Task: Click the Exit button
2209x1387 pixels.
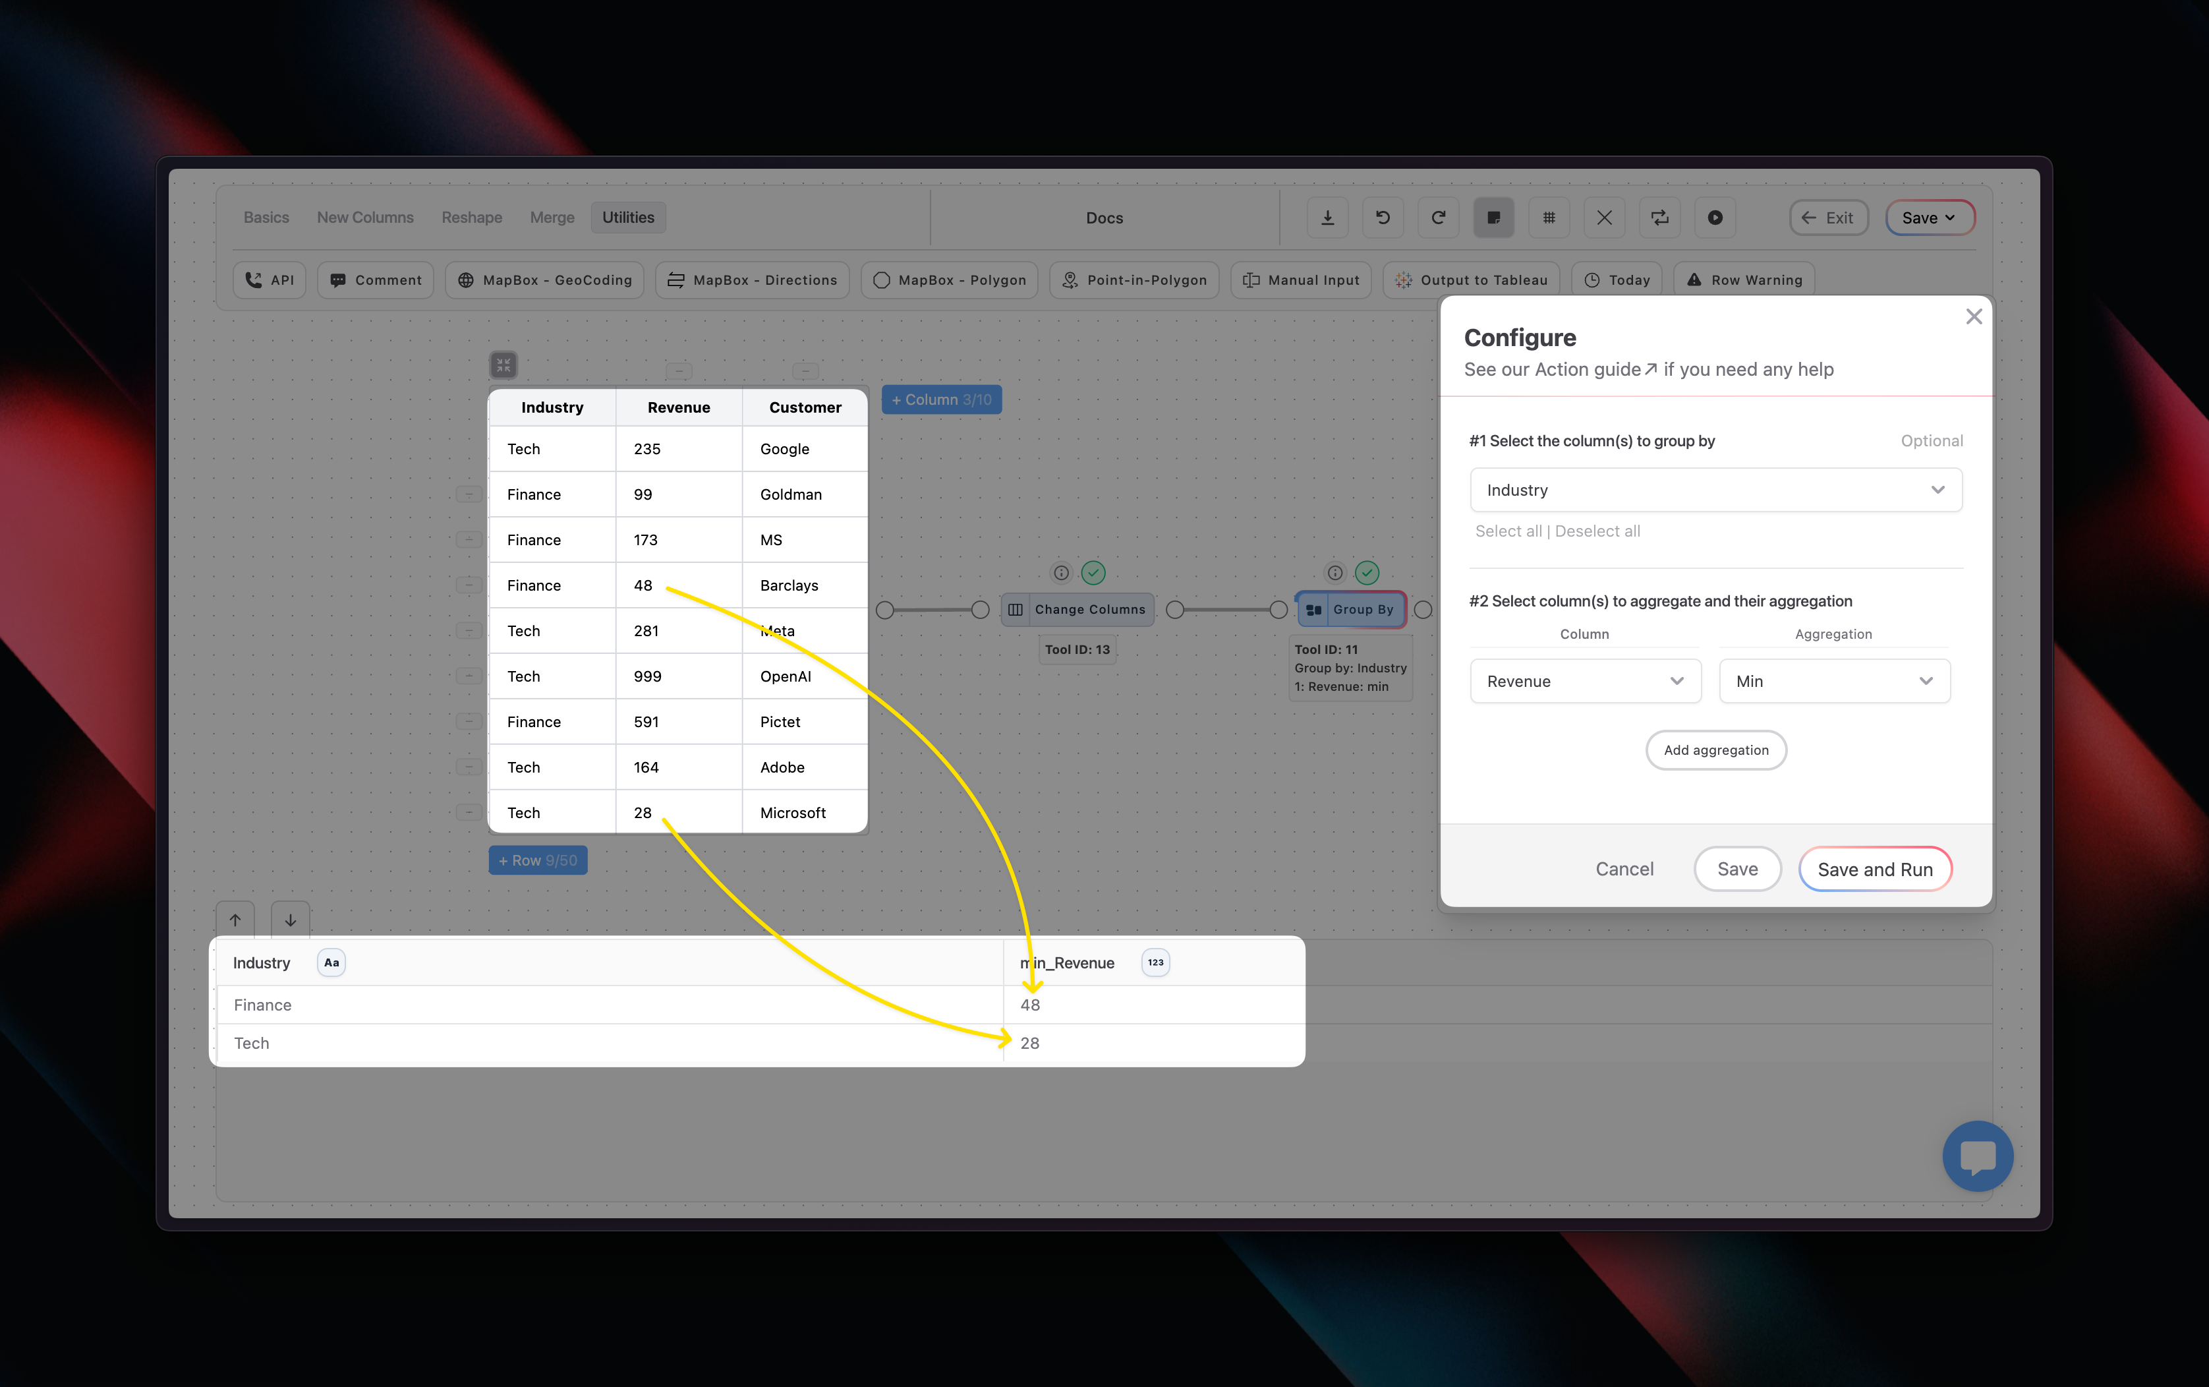Action: pyautogui.click(x=1829, y=218)
